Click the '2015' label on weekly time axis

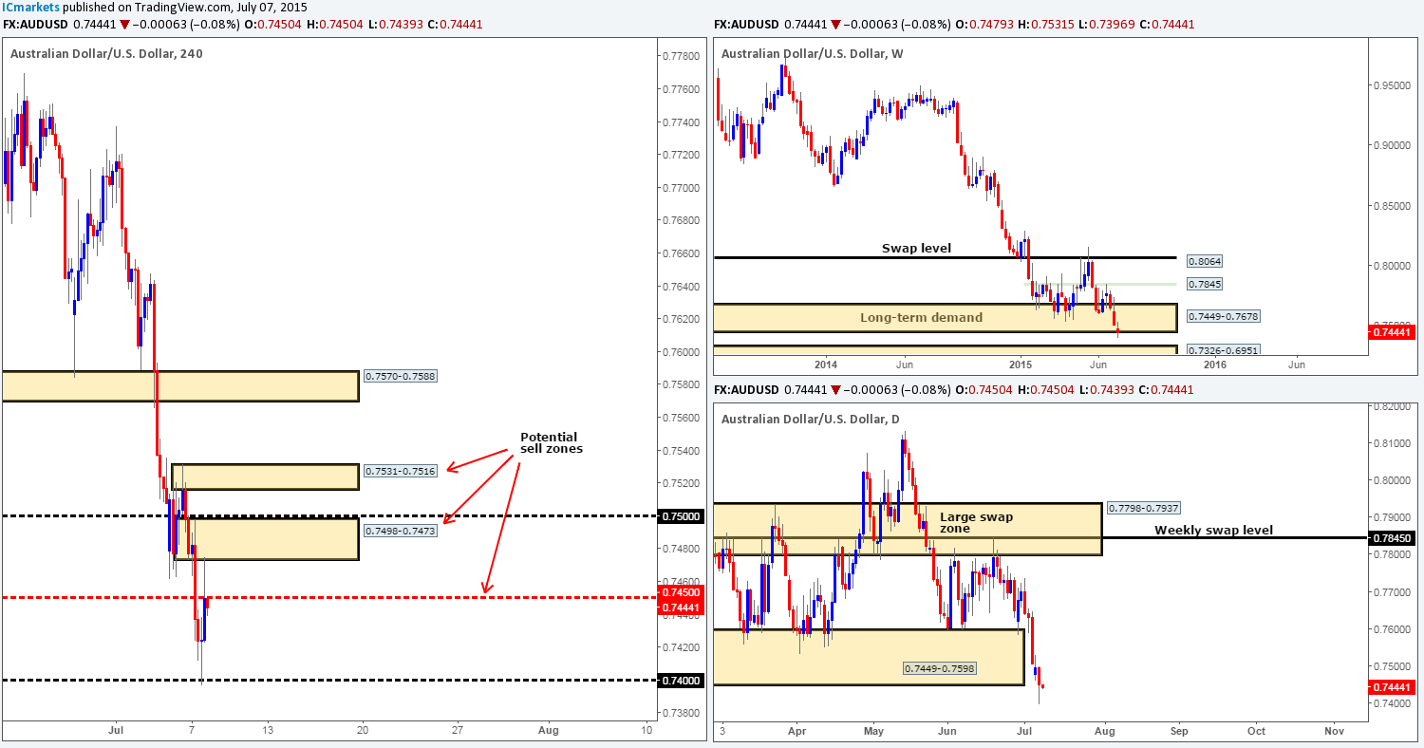click(1021, 365)
